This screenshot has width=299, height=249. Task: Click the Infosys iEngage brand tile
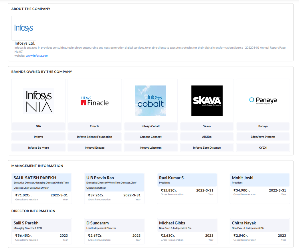[x=95, y=148]
